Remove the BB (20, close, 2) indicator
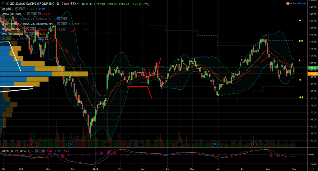The width and height of the screenshot is (318, 171). pos(35,29)
